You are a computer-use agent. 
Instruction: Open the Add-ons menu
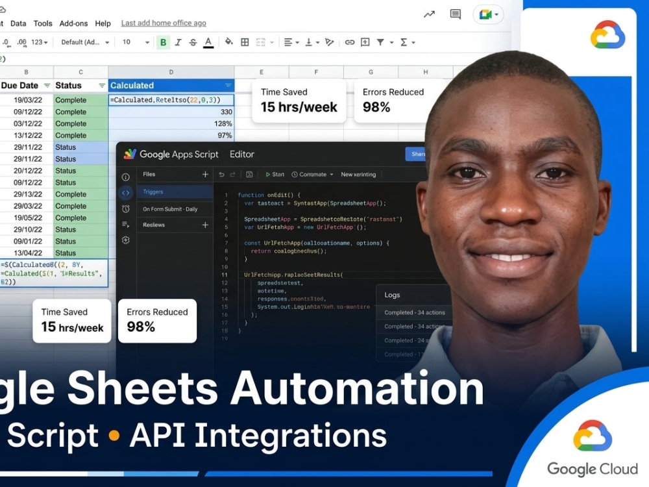(73, 23)
